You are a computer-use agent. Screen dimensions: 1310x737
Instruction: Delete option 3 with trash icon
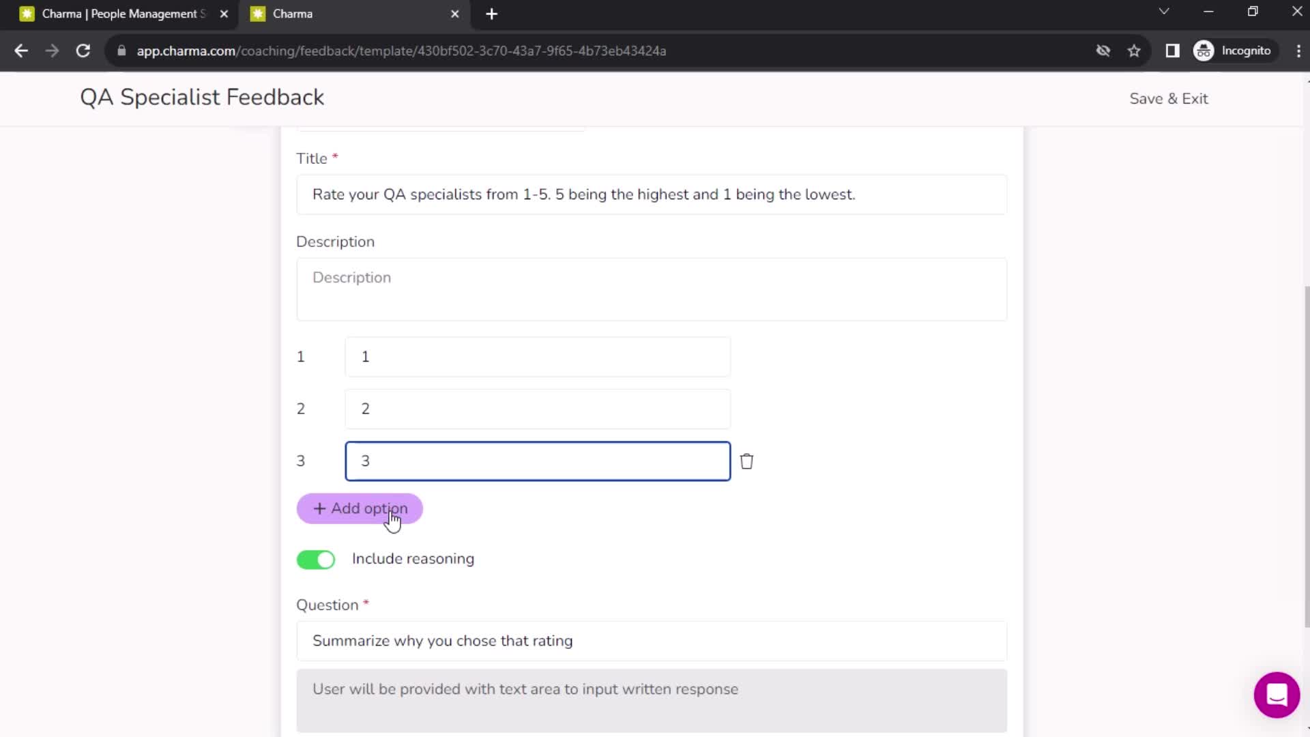(746, 461)
